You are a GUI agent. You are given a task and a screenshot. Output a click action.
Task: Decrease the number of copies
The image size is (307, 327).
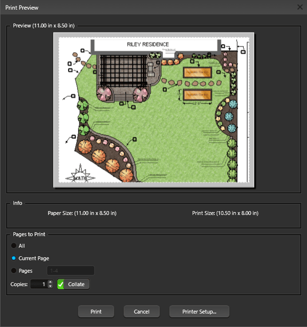(50, 287)
